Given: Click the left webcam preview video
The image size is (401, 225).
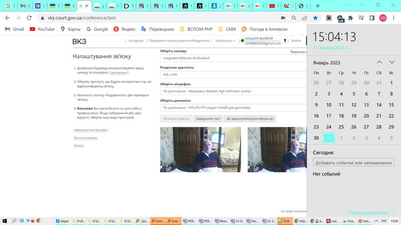Looking at the screenshot, I should tap(201, 149).
